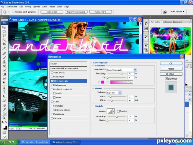Select the Custom Shape tool

(x=4, y=100)
